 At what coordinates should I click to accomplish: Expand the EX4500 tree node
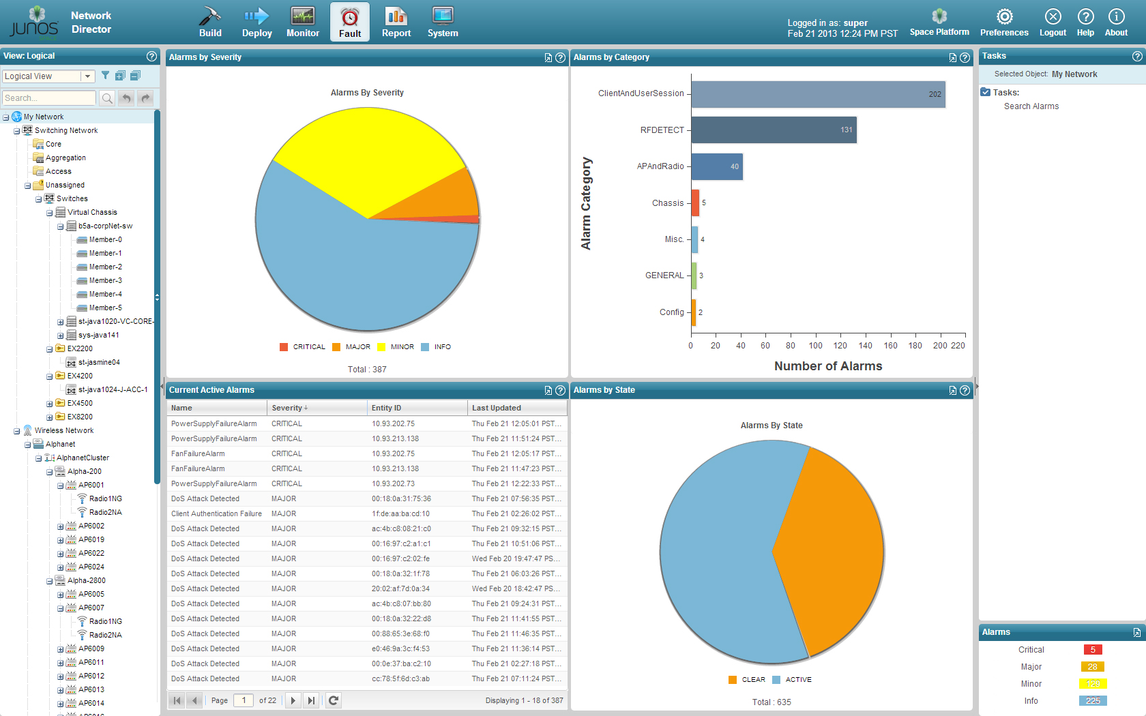click(50, 404)
